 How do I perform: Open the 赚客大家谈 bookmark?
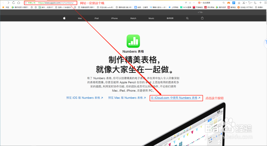pyautogui.click(x=158, y=7)
